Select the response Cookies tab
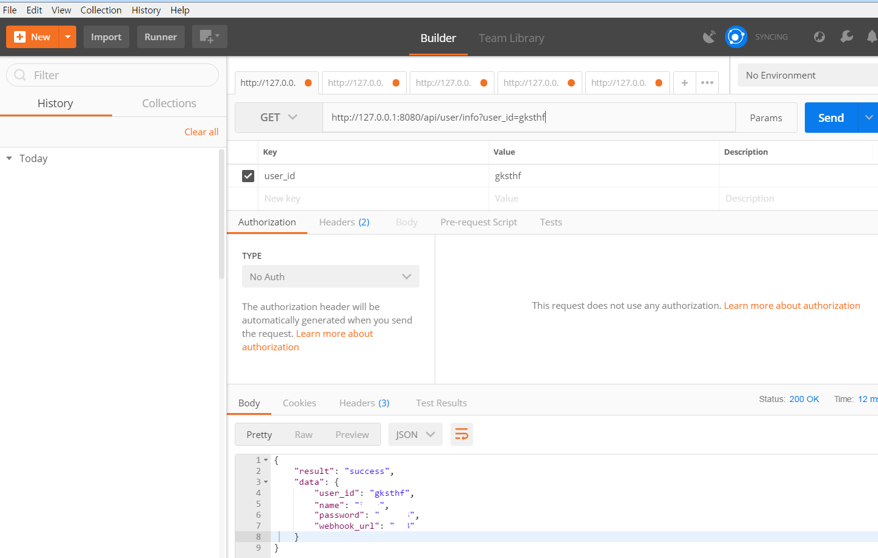878x558 pixels. [x=299, y=403]
